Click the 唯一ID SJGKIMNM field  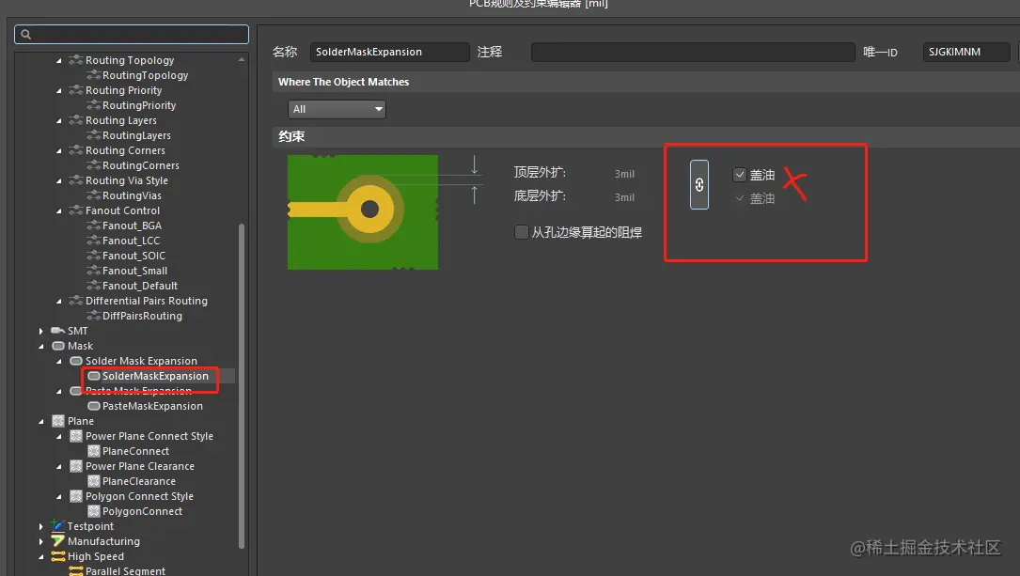pos(966,52)
